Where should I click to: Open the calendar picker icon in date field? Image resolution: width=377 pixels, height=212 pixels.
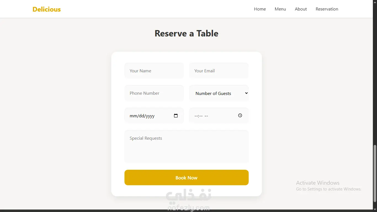tap(176, 116)
